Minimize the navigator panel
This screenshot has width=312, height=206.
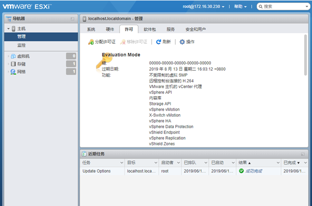tap(72, 19)
